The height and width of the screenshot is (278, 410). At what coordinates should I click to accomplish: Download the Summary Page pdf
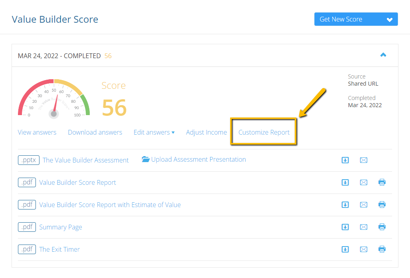pyautogui.click(x=345, y=227)
